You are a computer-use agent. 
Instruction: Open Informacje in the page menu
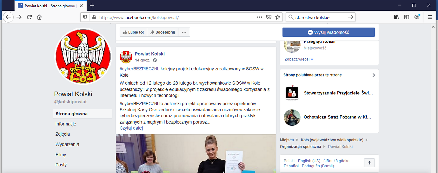tap(66, 124)
